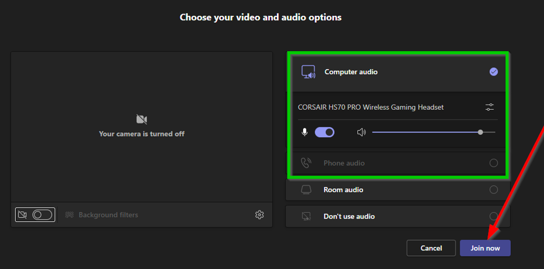Click the Room audio icon
544x269 pixels.
[x=306, y=190]
